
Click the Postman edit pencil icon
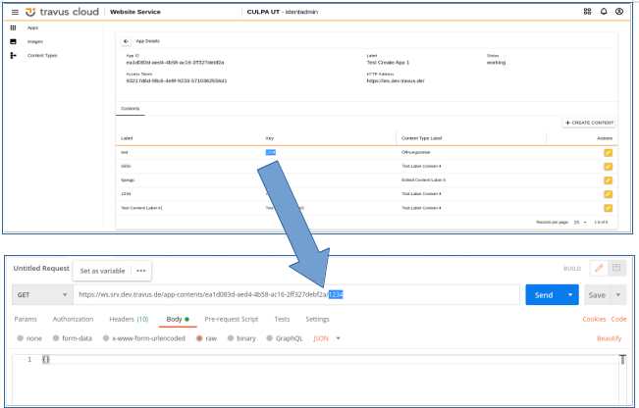click(599, 268)
